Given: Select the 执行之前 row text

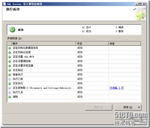Looking at the screenshot, I should point(18,79).
